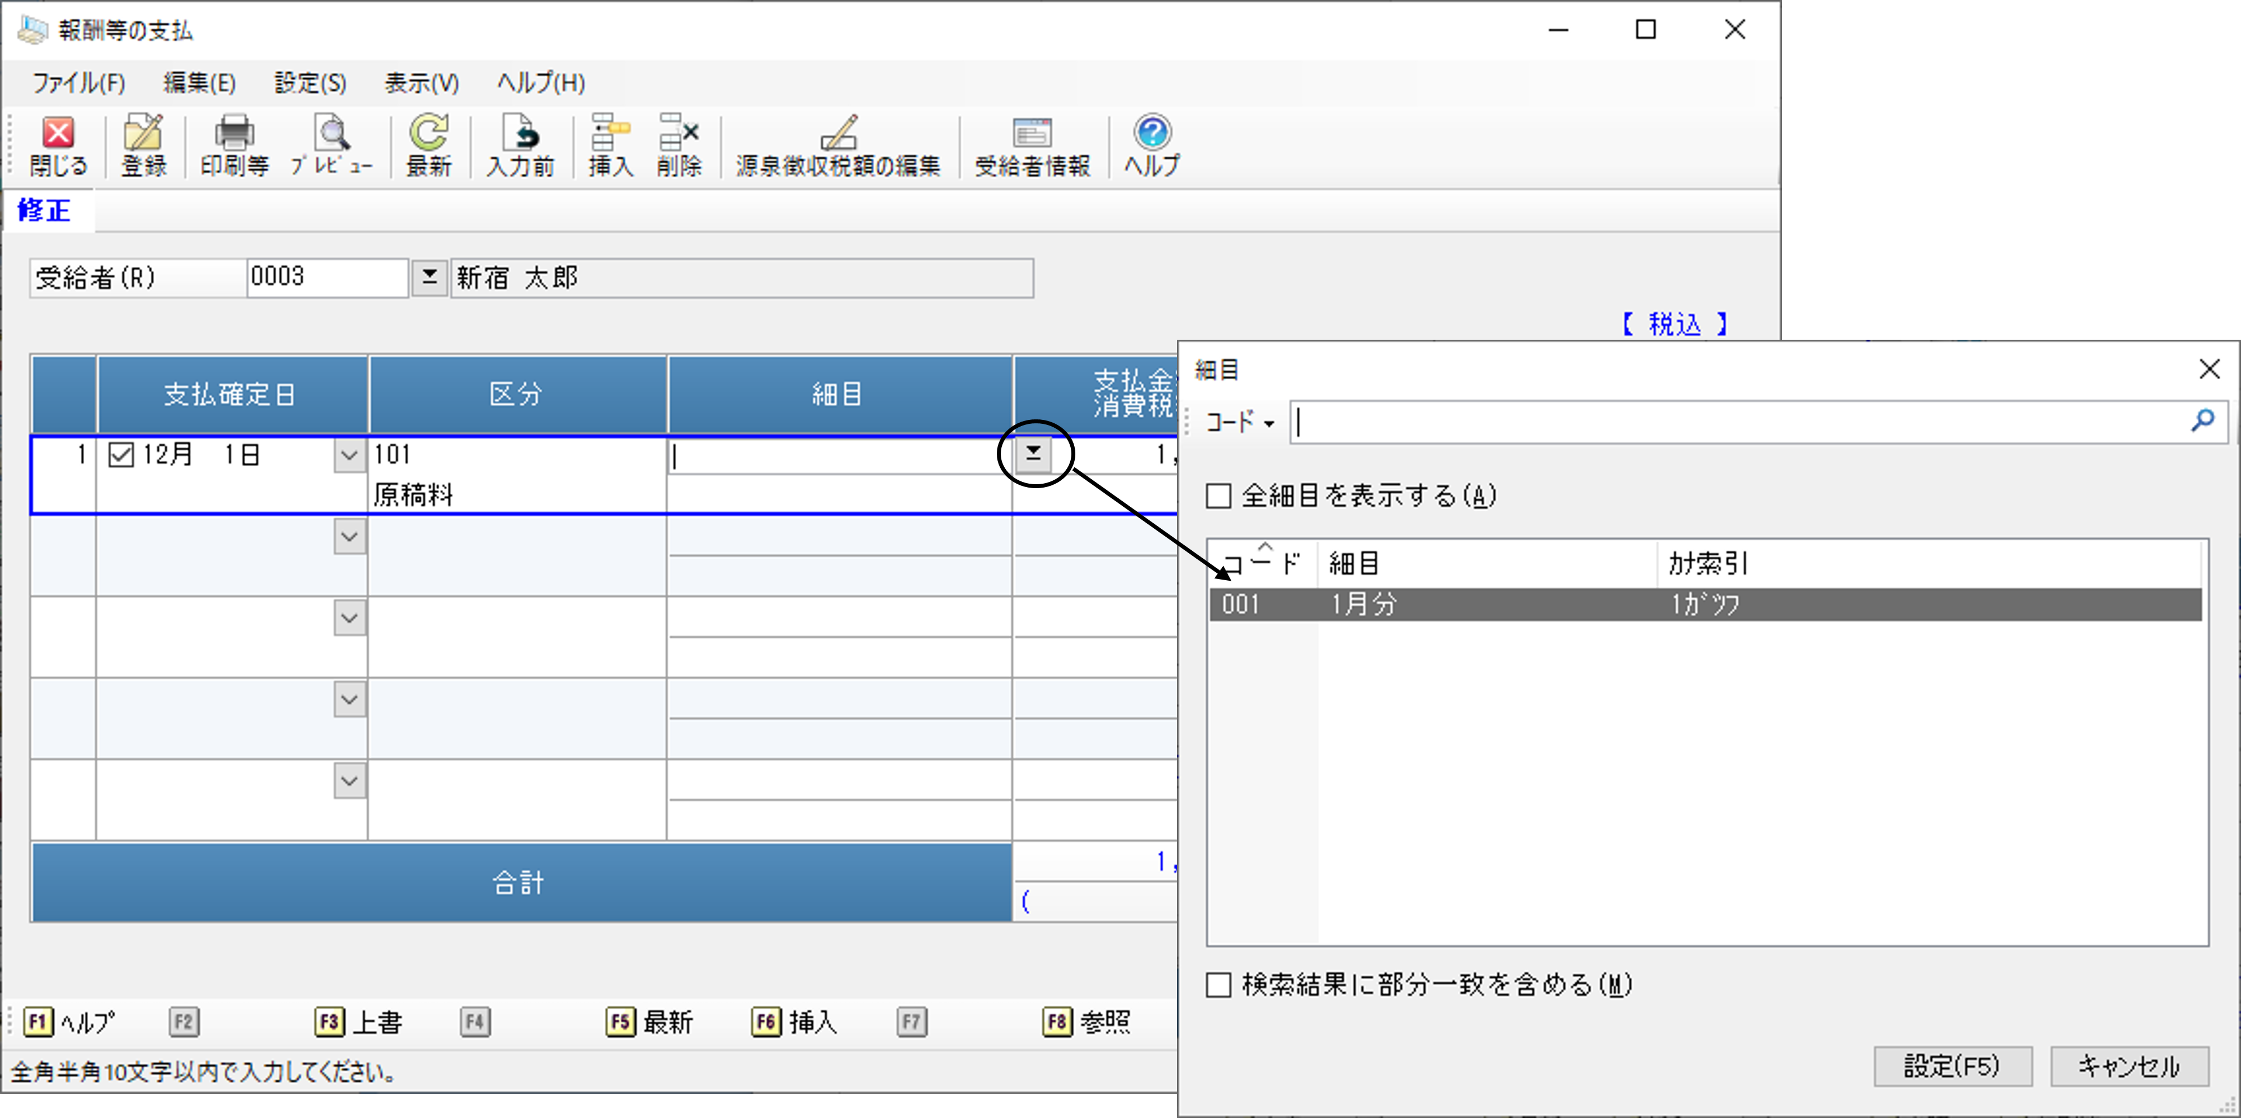This screenshot has width=2241, height=1118.
Task: Check 検索結果に部分一致を含める option
Action: click(x=1219, y=985)
